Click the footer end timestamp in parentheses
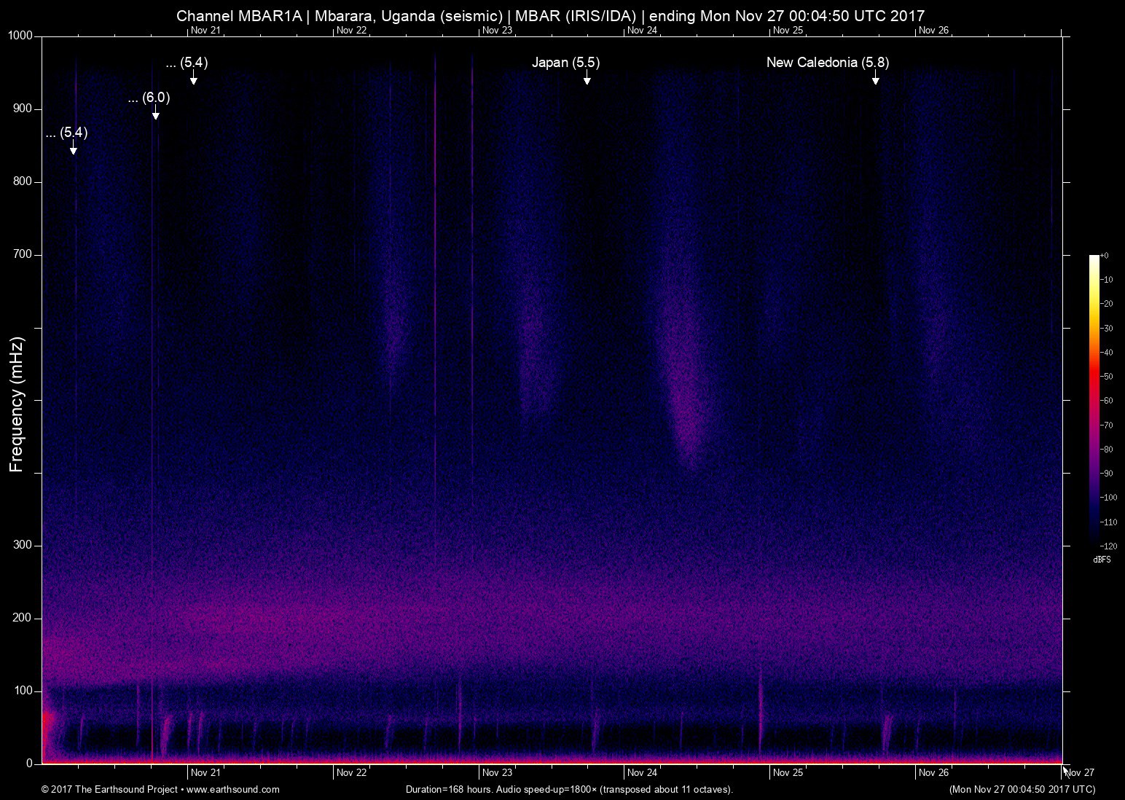The image size is (1125, 800). coord(1022,789)
